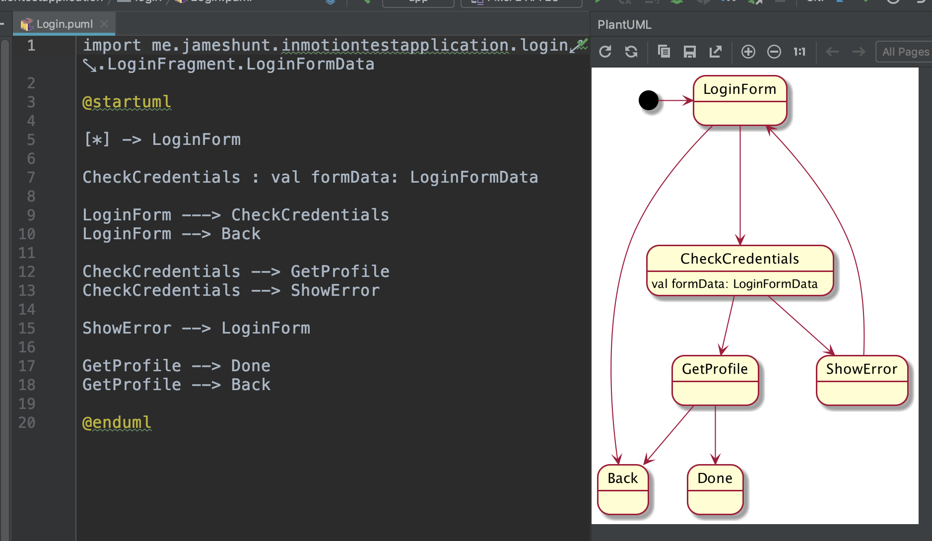
Task: Click line 'CheckCredentials --> GetProfile'
Action: (x=236, y=271)
